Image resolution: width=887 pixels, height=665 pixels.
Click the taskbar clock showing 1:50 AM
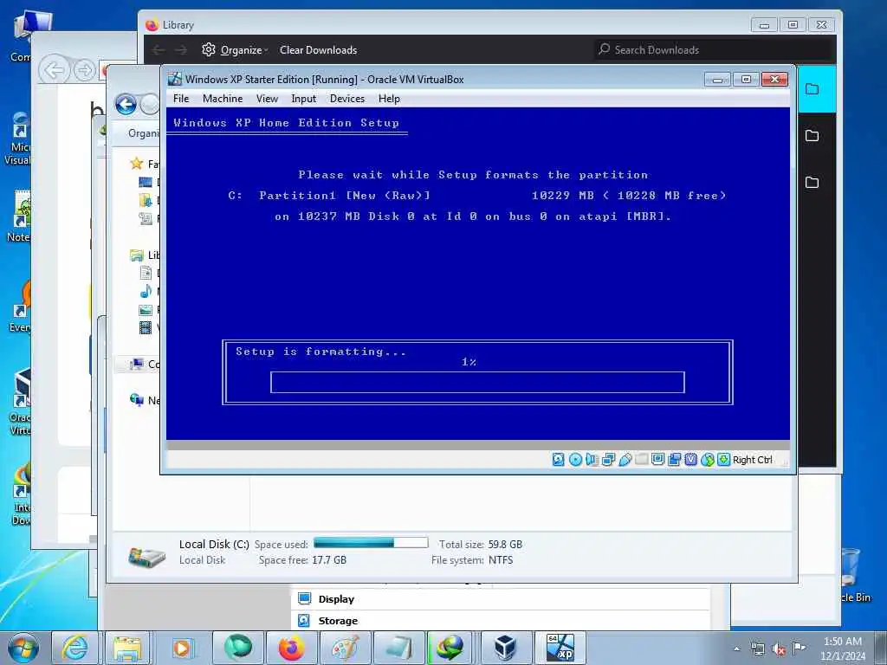843,648
